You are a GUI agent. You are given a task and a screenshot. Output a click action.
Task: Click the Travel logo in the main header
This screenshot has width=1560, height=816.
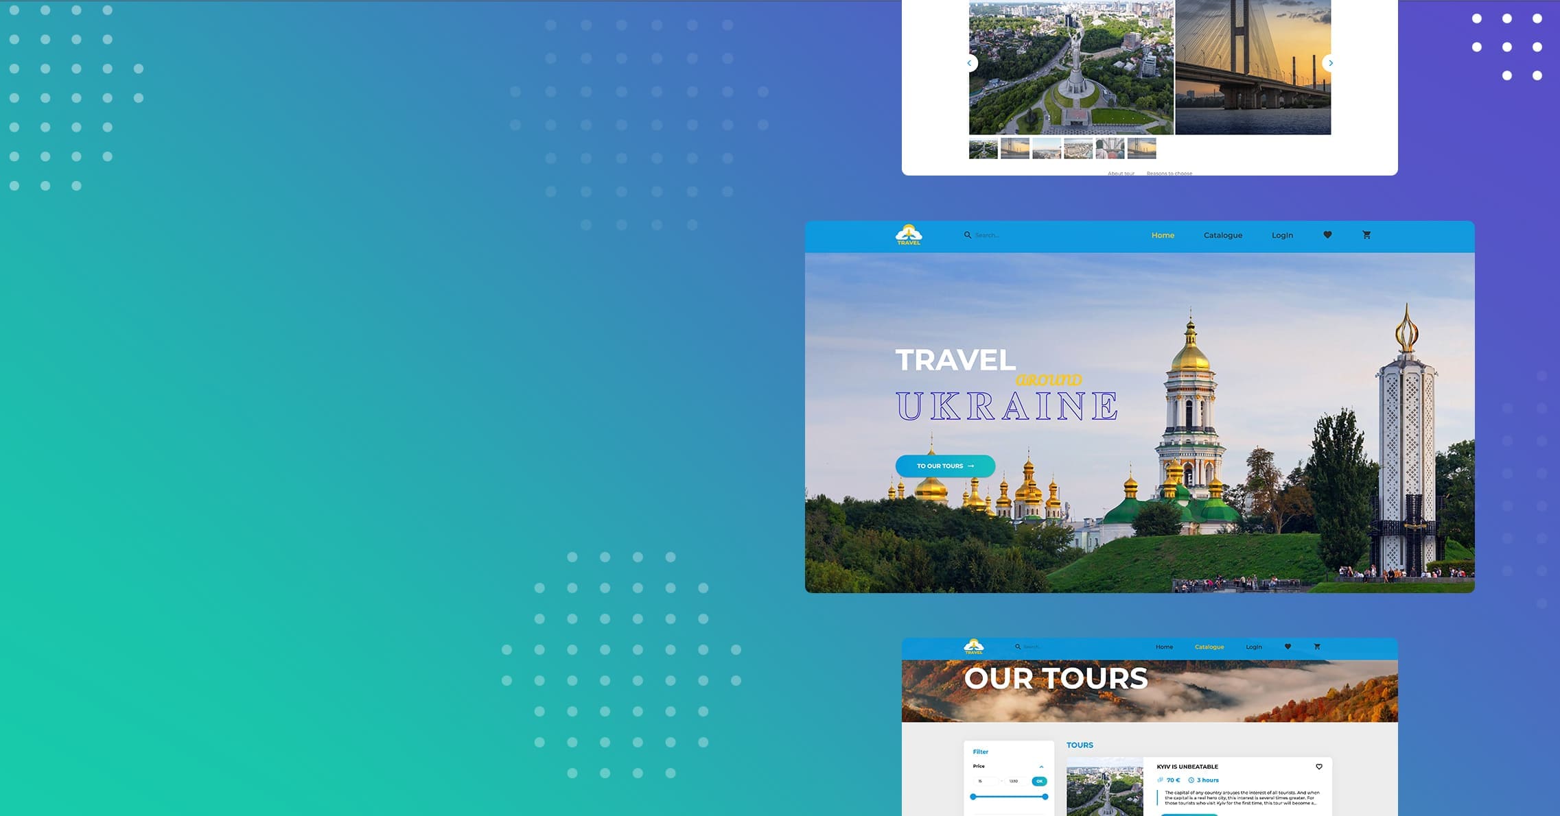[x=908, y=235]
